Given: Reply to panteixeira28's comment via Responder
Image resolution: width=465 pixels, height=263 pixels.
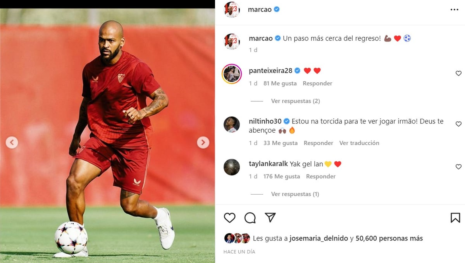Looking at the screenshot, I should coord(317,84).
